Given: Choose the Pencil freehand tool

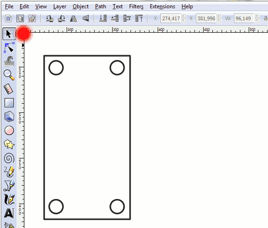Looking at the screenshot, I should (9, 172).
